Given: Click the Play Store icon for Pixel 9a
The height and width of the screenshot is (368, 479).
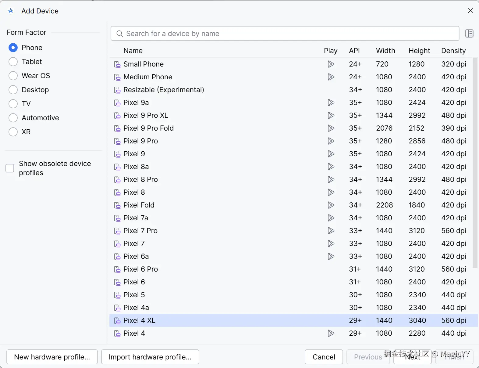Looking at the screenshot, I should click(331, 103).
